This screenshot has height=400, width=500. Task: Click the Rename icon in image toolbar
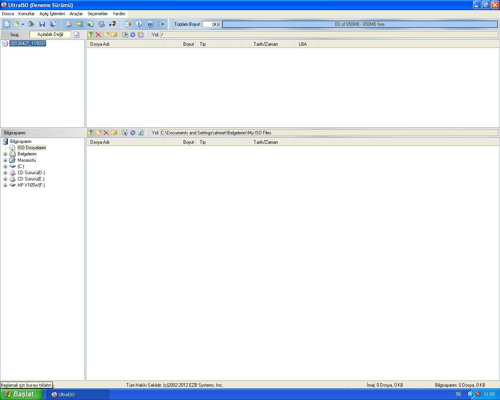(114, 35)
